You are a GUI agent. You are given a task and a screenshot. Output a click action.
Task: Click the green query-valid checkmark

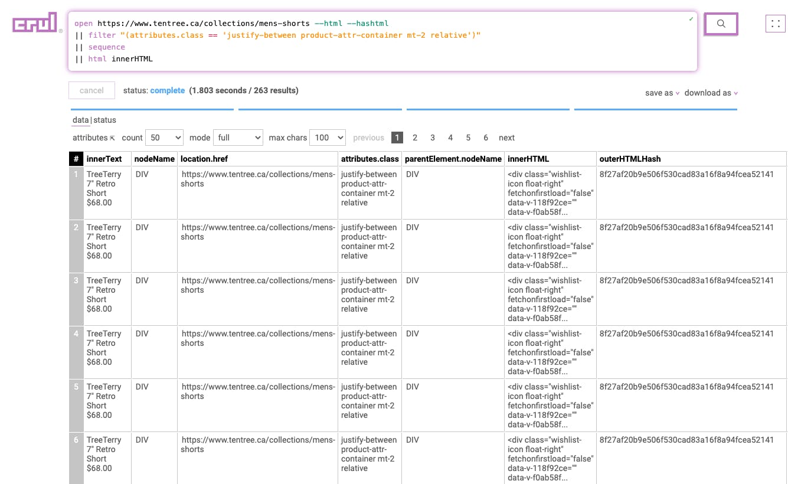click(x=691, y=19)
